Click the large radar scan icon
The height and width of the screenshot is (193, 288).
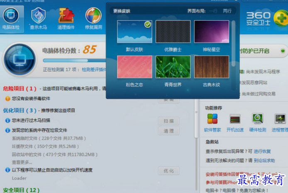pyautogui.click(x=20, y=60)
